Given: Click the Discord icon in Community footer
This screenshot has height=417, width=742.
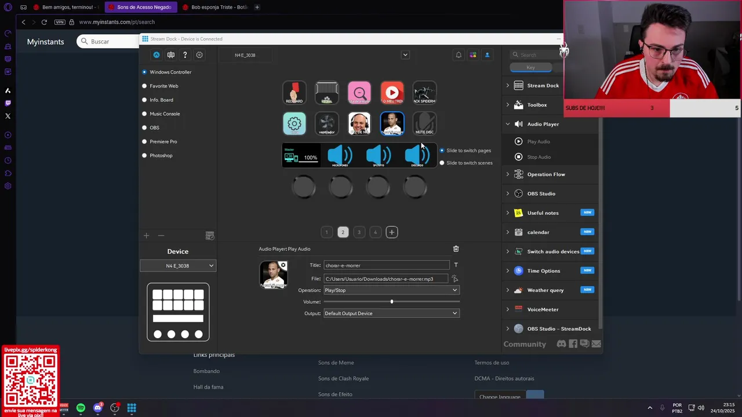Looking at the screenshot, I should pyautogui.click(x=561, y=344).
